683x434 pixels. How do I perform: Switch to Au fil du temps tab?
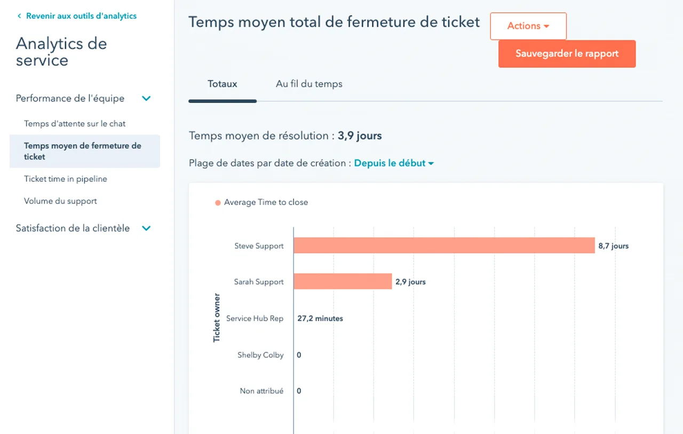[x=309, y=84]
